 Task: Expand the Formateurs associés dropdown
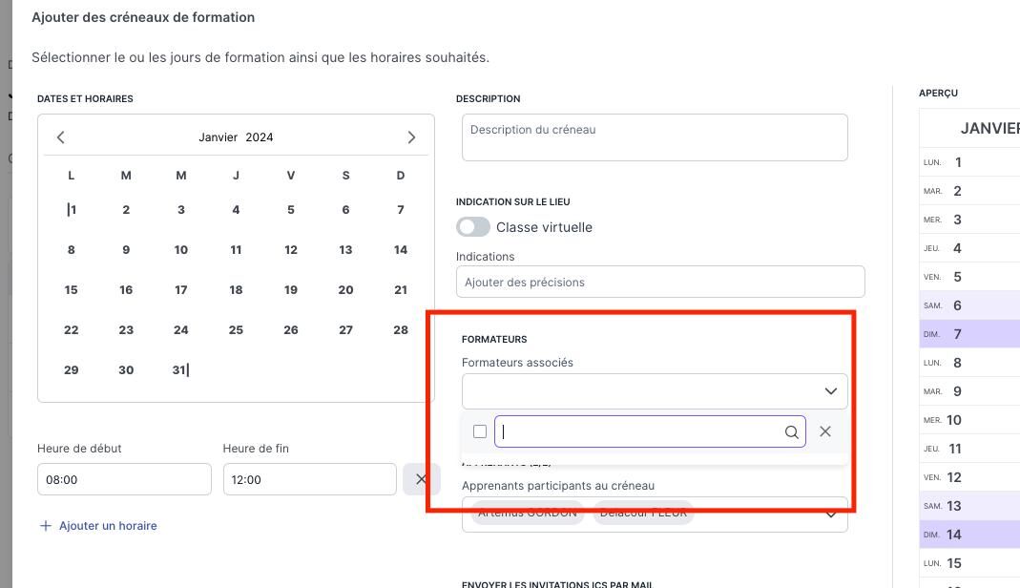coord(830,391)
